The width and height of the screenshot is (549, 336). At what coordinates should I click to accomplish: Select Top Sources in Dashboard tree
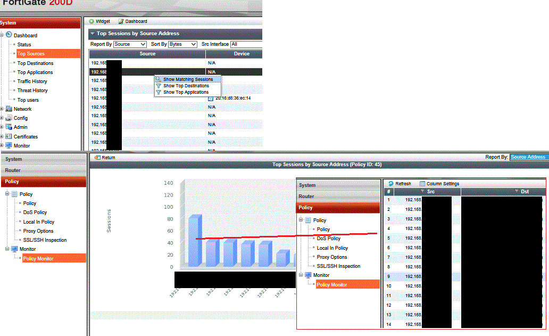pos(48,54)
